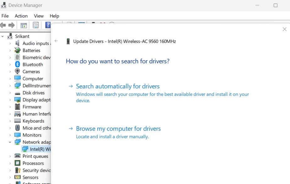
Task: Click the device icon beside Update Drivers title
Action: 68,41
